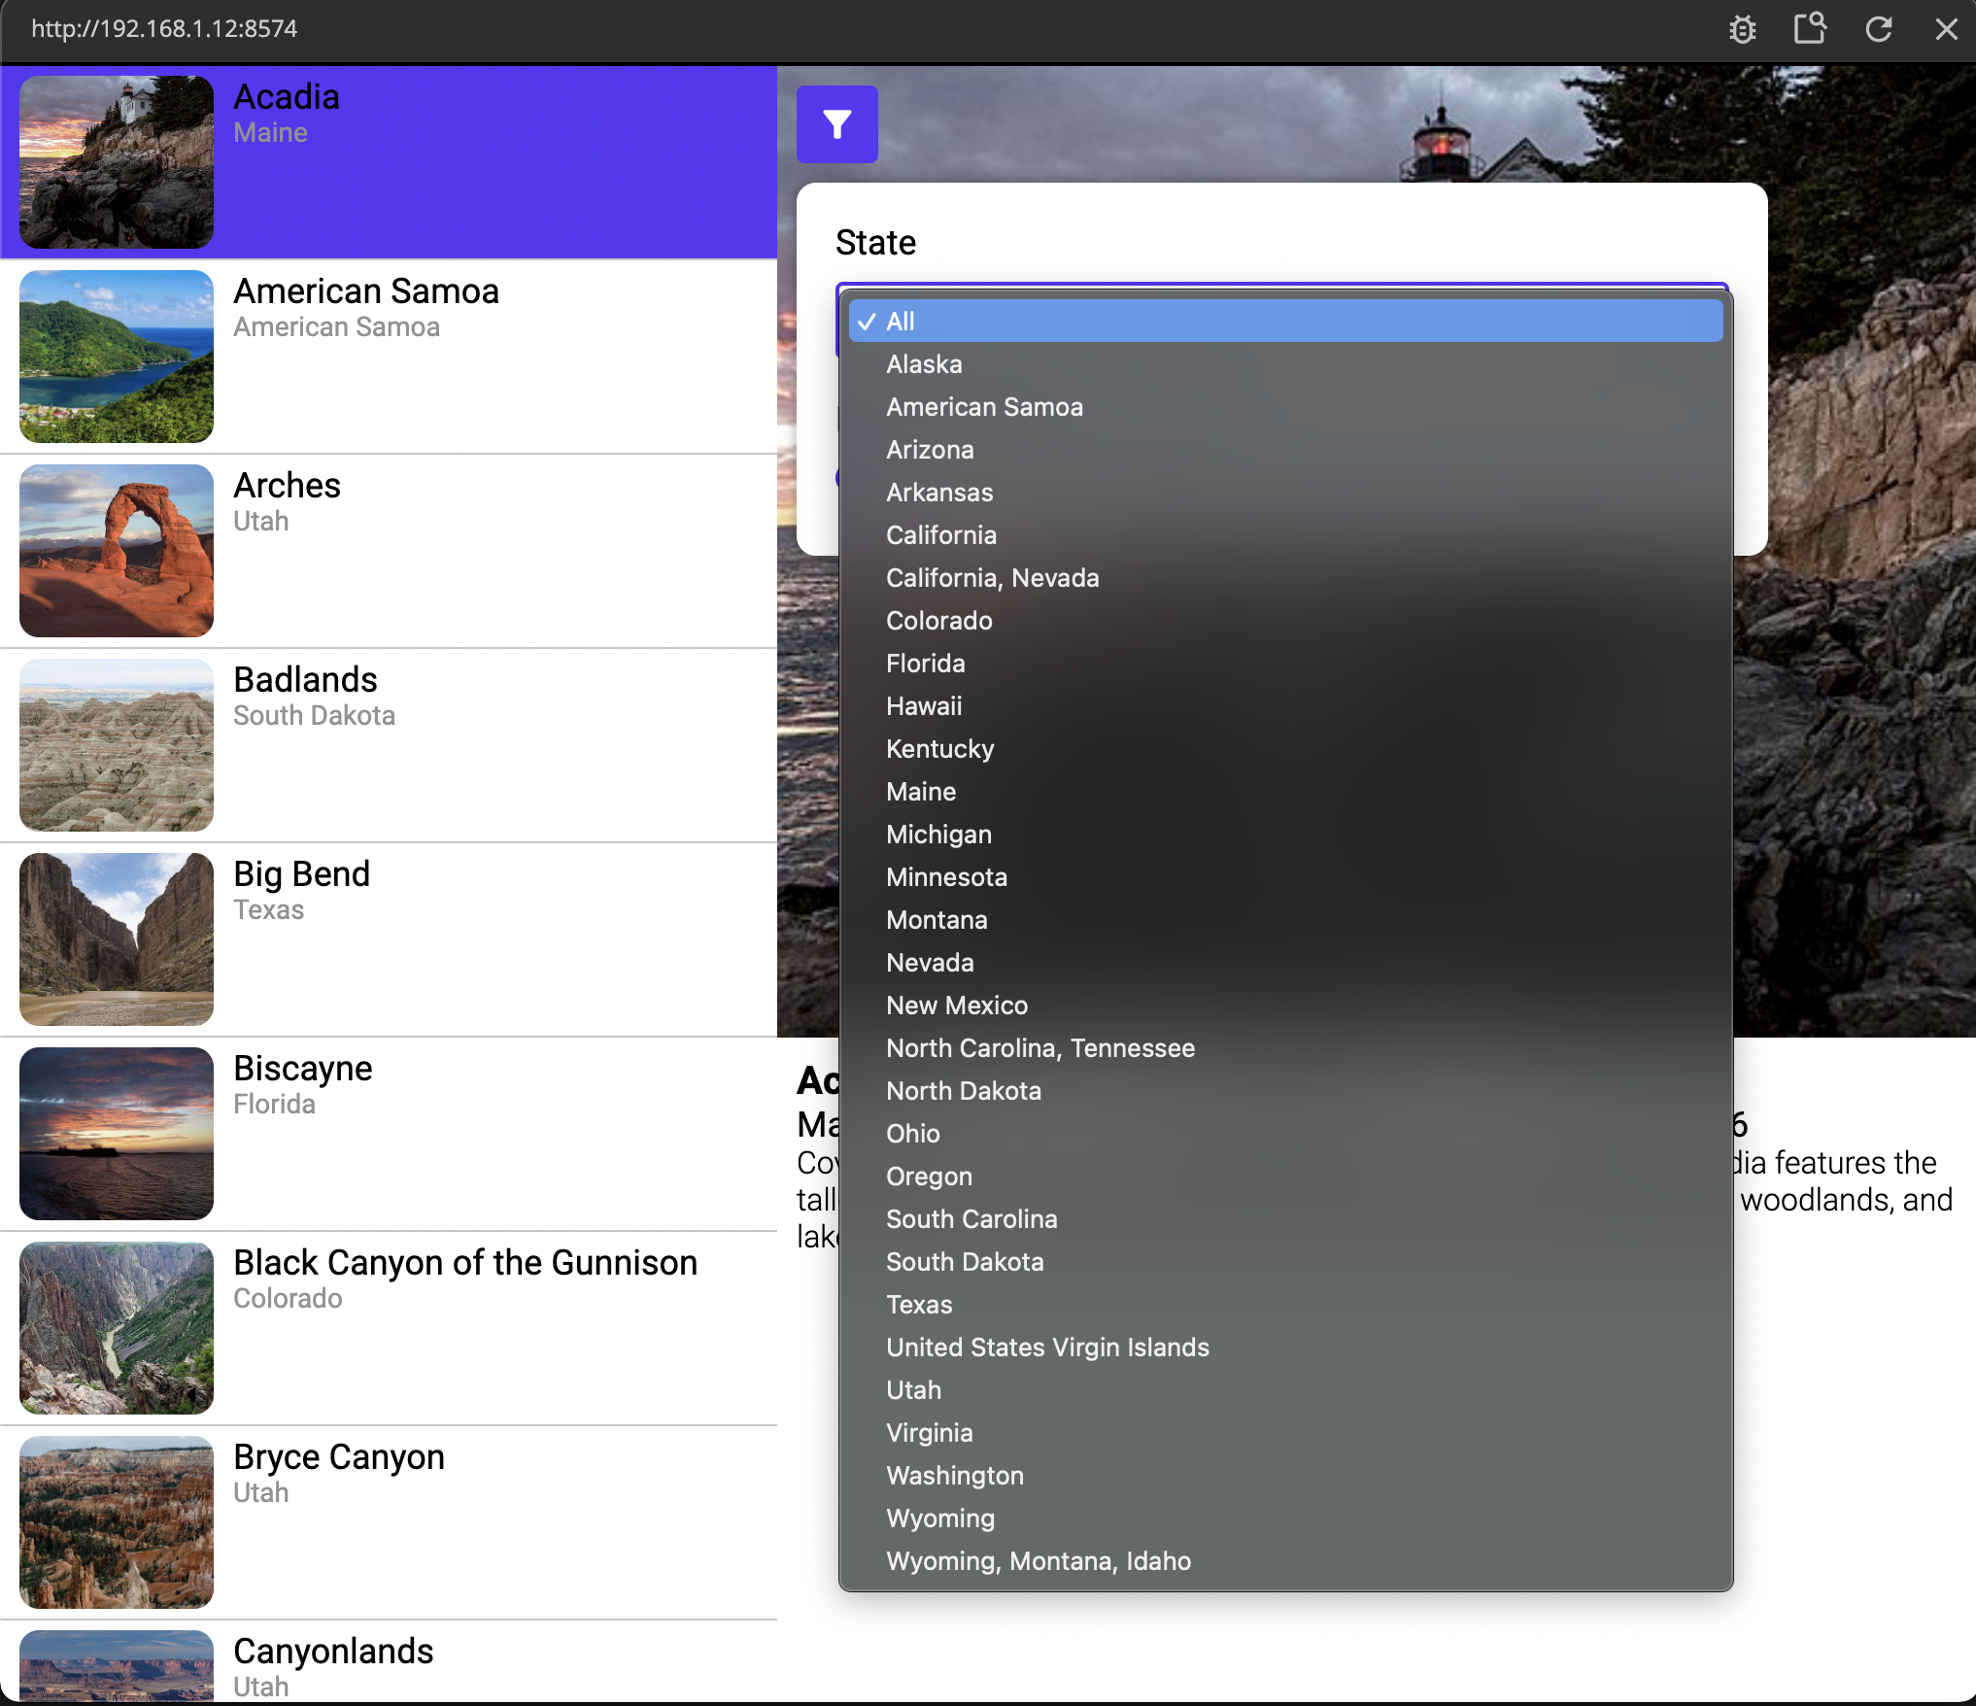Click the Arches red rock thumbnail
The image size is (1976, 1706).
117,551
